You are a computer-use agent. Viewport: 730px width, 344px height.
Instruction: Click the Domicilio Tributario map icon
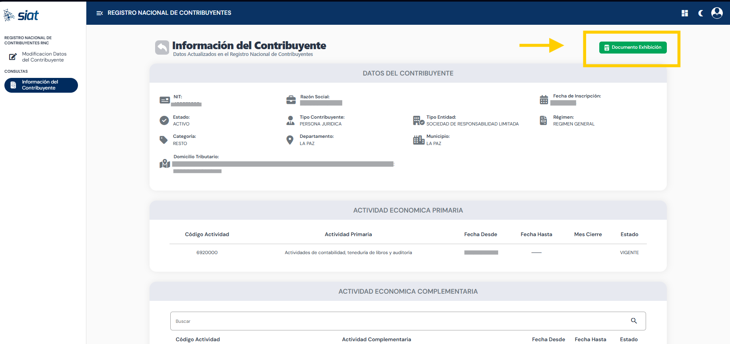click(165, 164)
